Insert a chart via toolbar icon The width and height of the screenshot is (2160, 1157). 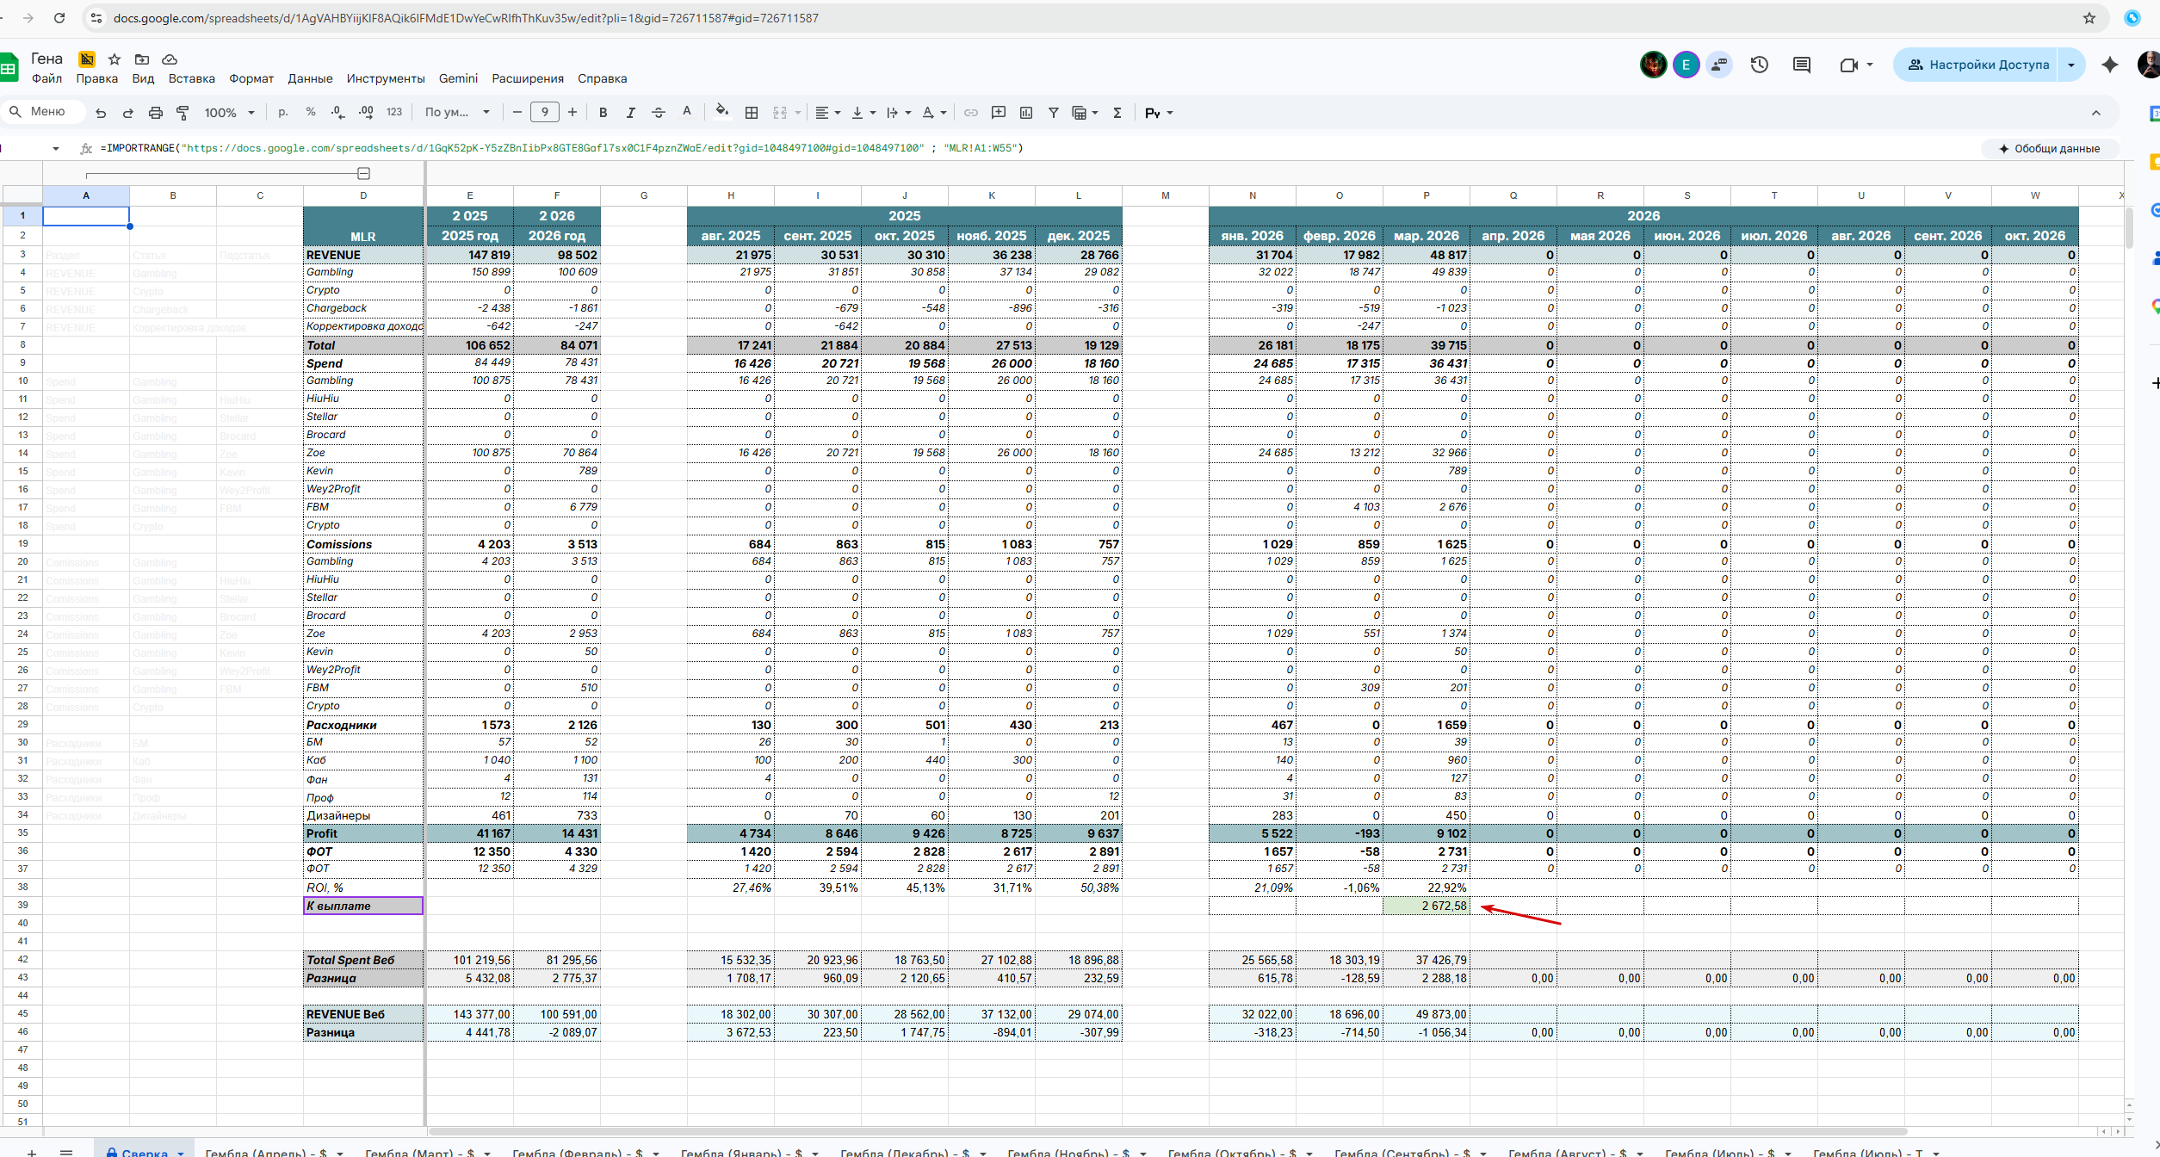(1026, 113)
